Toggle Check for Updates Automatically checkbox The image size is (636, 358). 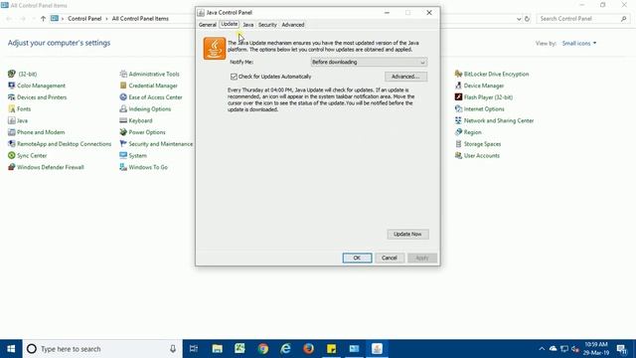click(x=234, y=77)
